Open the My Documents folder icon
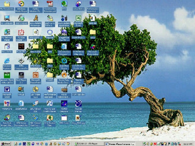The image size is (195, 146). coord(7,4)
